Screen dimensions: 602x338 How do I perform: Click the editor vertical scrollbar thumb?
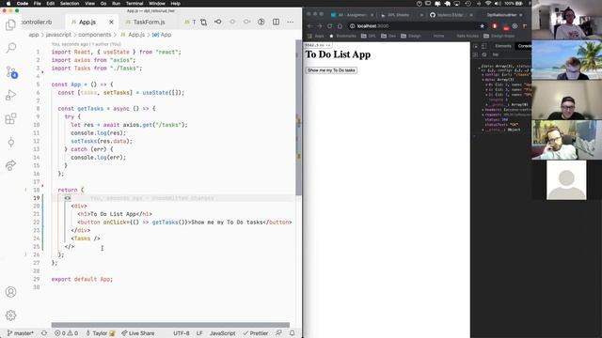[x=299, y=116]
